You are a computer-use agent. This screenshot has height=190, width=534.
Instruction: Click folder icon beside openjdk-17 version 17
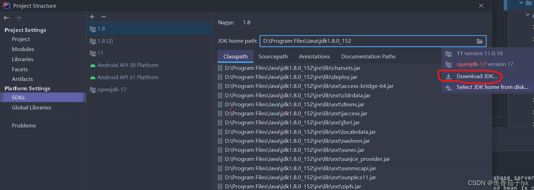449,64
